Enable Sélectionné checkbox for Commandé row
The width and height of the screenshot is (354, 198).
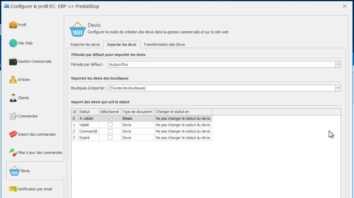[110, 131]
